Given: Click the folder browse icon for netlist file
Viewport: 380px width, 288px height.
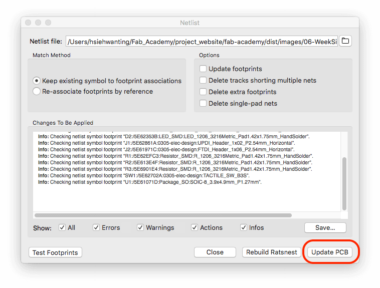Looking at the screenshot, I should pos(345,41).
